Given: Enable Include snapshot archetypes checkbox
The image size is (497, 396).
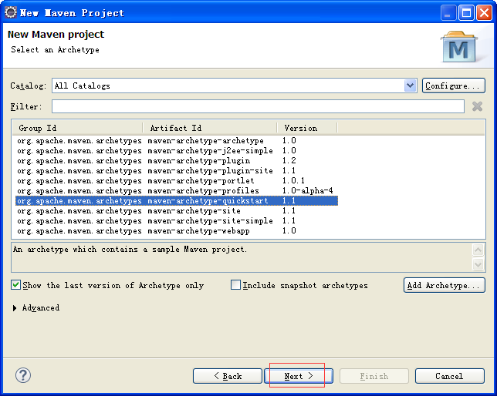Looking at the screenshot, I should 235,285.
